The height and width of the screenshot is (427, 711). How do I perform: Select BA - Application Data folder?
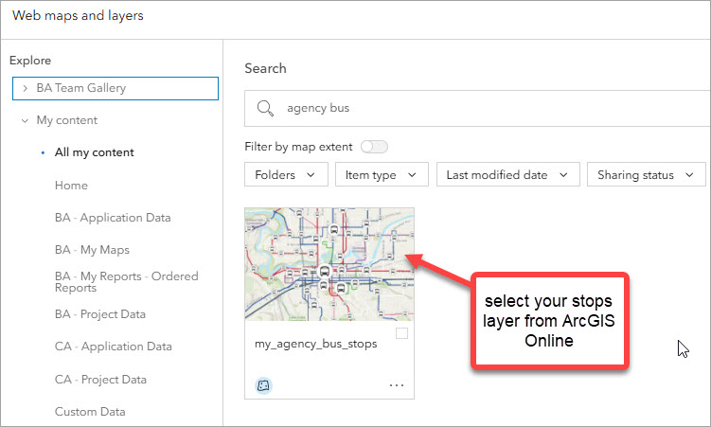(113, 218)
